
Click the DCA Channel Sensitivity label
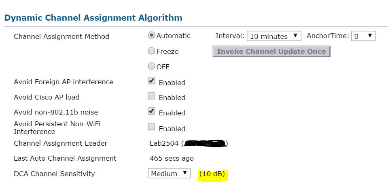point(54,174)
